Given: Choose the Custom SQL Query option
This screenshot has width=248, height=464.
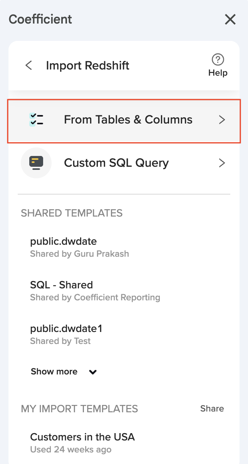Looking at the screenshot, I should tap(116, 163).
